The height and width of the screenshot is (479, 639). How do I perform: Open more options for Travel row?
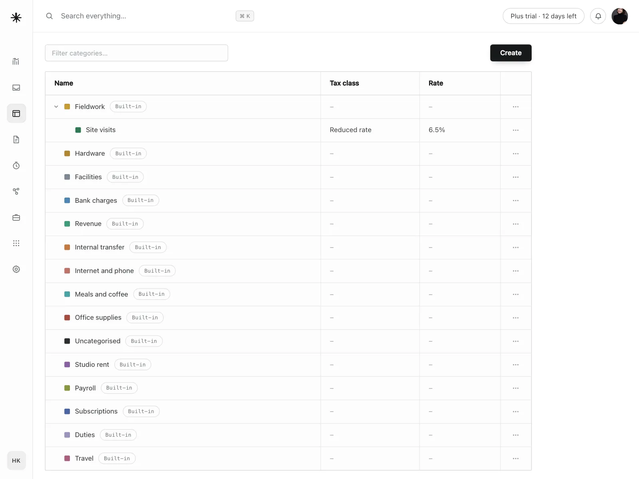516,458
